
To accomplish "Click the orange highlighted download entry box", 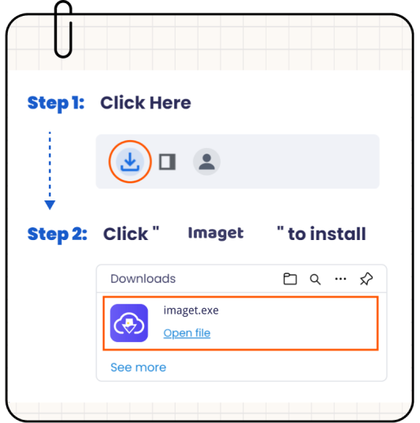I will (x=240, y=323).
